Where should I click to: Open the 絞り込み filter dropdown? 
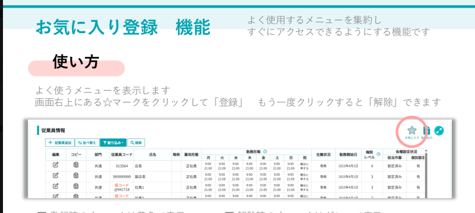[113, 143]
